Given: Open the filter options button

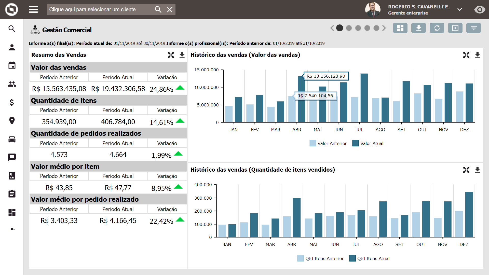Looking at the screenshot, I should coord(473,28).
